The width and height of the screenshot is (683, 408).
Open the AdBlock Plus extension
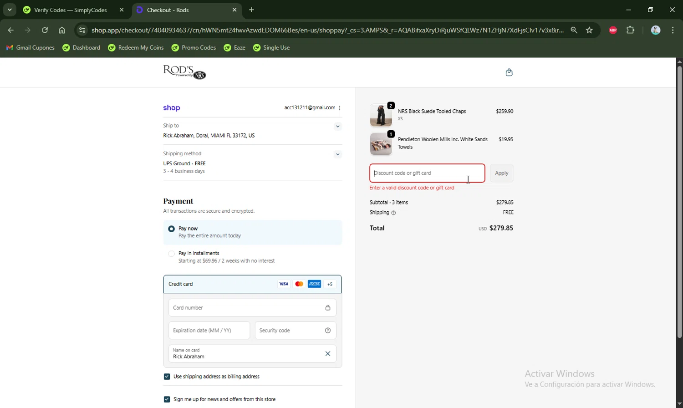(x=613, y=31)
